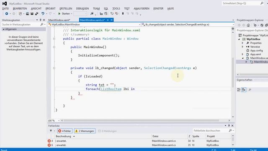Click the save all toolbar icon
The width and height of the screenshot is (268, 151).
(36, 13)
